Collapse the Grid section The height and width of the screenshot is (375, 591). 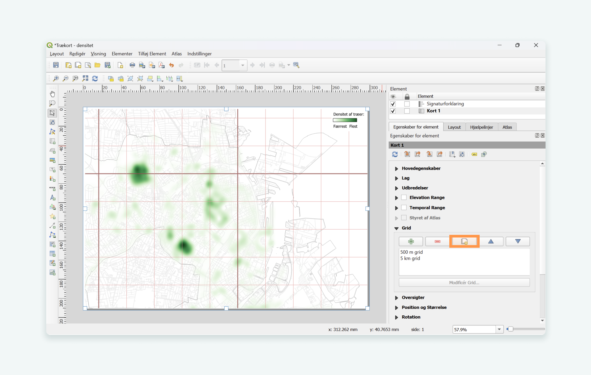point(396,228)
